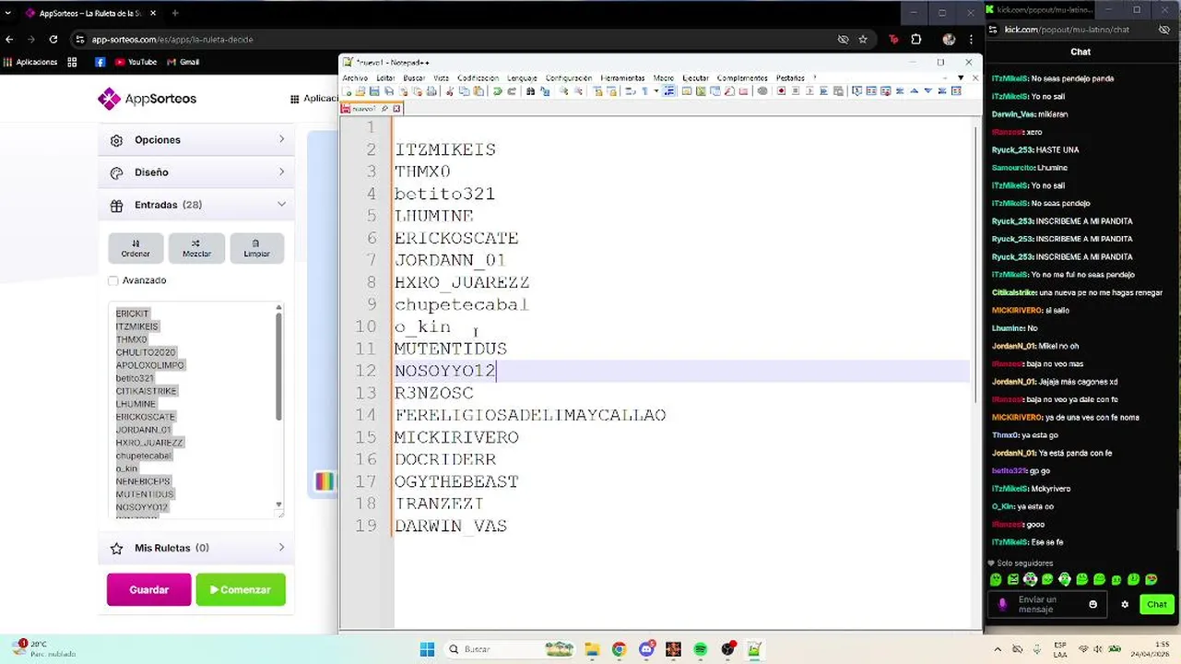Click the AppSorteos logo

pos(148,99)
